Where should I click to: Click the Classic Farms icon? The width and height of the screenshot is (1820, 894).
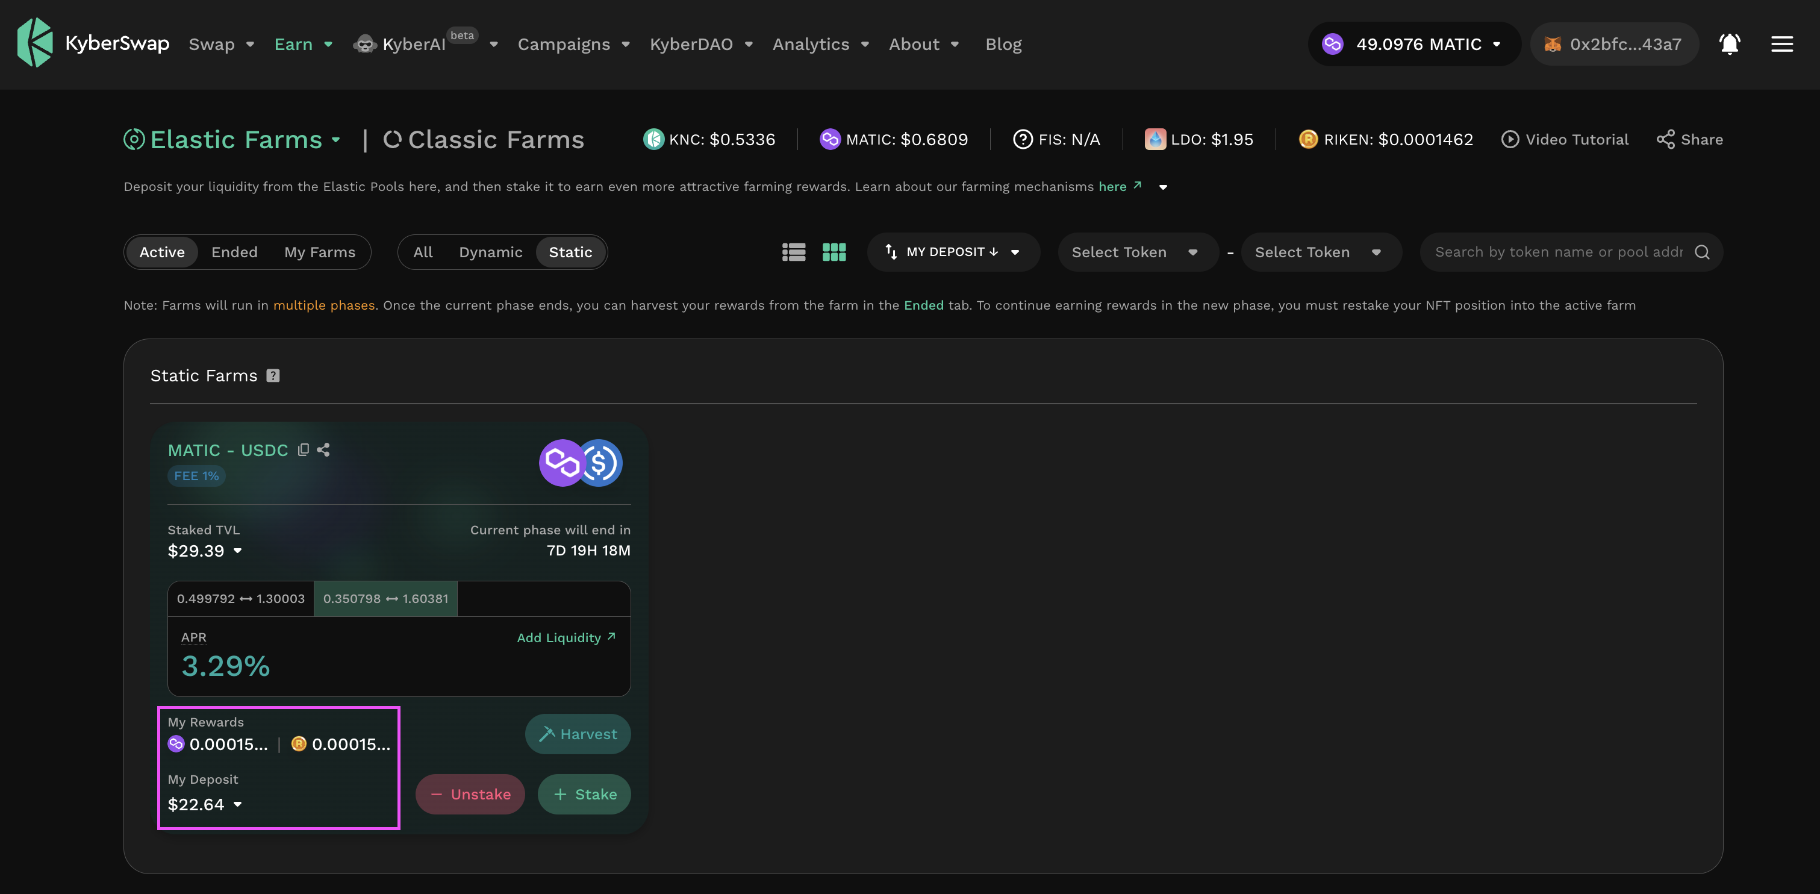point(392,139)
